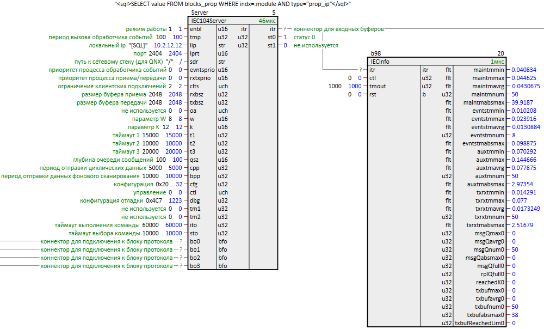Image resolution: width=544 pixels, height=329 pixels.
Task: Click the blue port value 2404
Action: (175, 53)
